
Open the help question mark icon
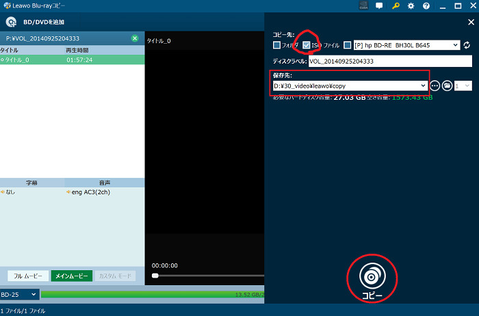pyautogui.click(x=426, y=5)
